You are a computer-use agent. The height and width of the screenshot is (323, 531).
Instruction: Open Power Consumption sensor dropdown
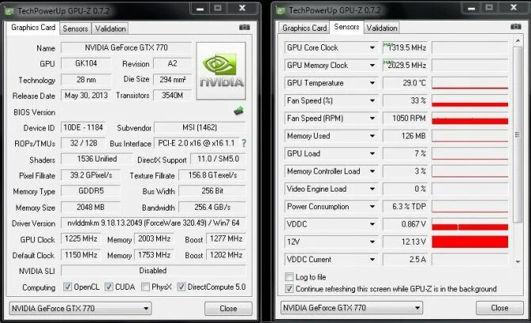(x=372, y=207)
